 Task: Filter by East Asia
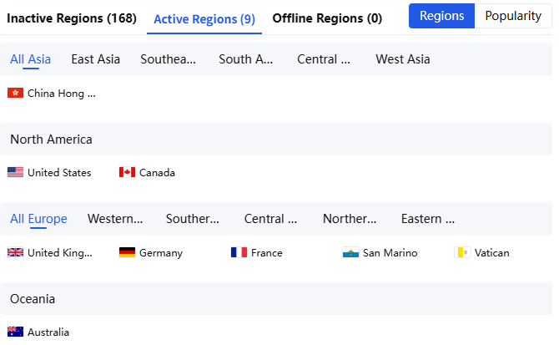(x=96, y=59)
